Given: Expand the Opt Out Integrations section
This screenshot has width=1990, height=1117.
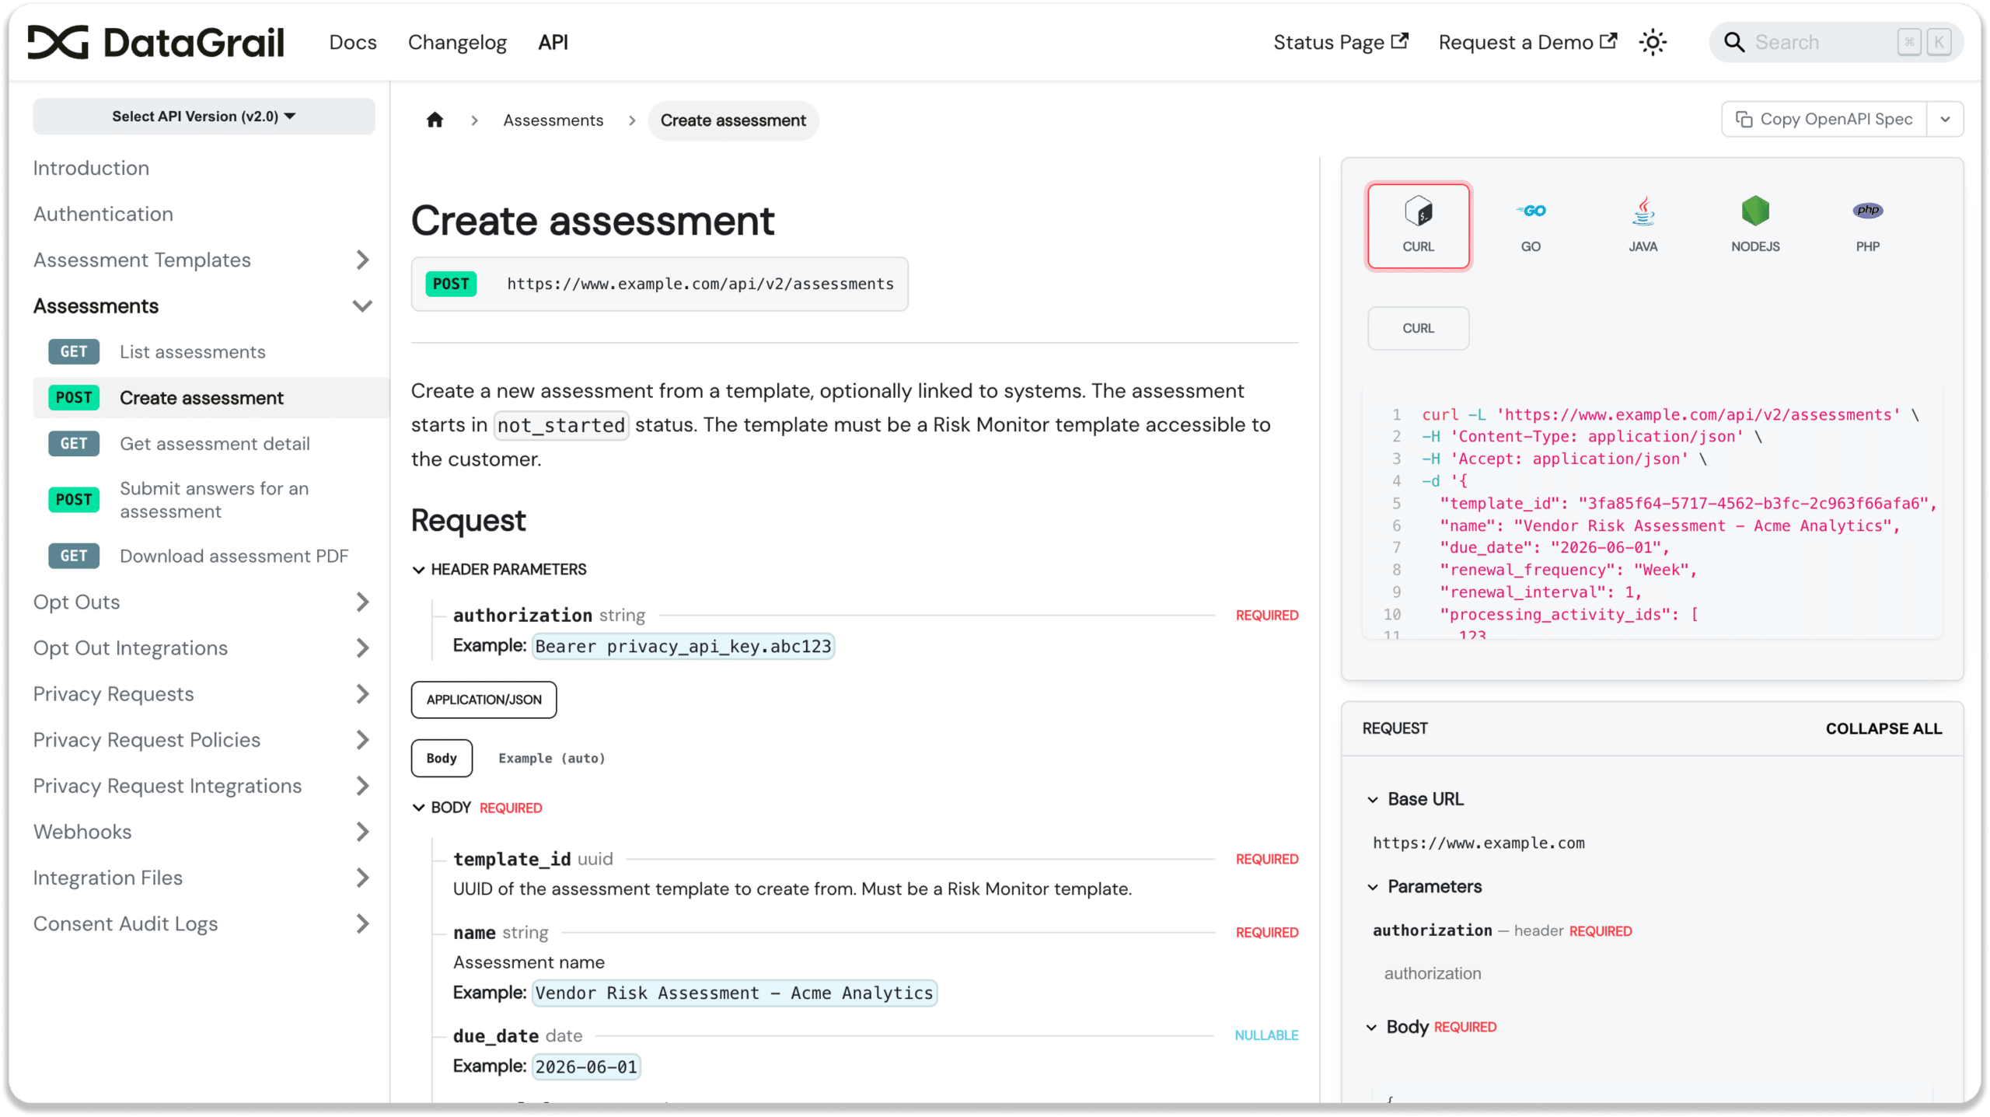Looking at the screenshot, I should pyautogui.click(x=362, y=648).
